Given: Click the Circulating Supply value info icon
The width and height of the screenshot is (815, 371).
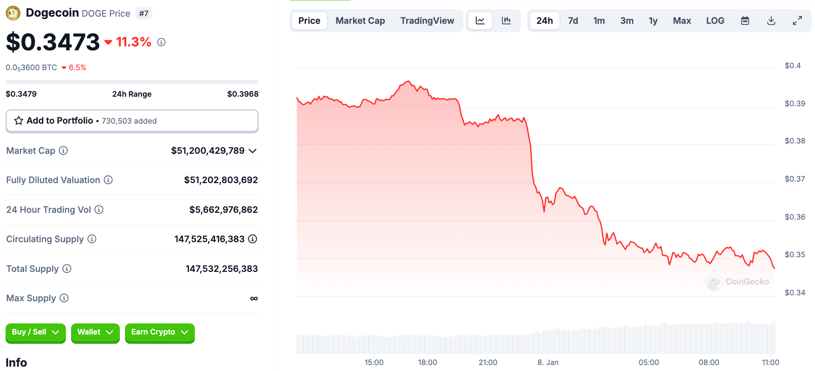Looking at the screenshot, I should click(x=253, y=239).
